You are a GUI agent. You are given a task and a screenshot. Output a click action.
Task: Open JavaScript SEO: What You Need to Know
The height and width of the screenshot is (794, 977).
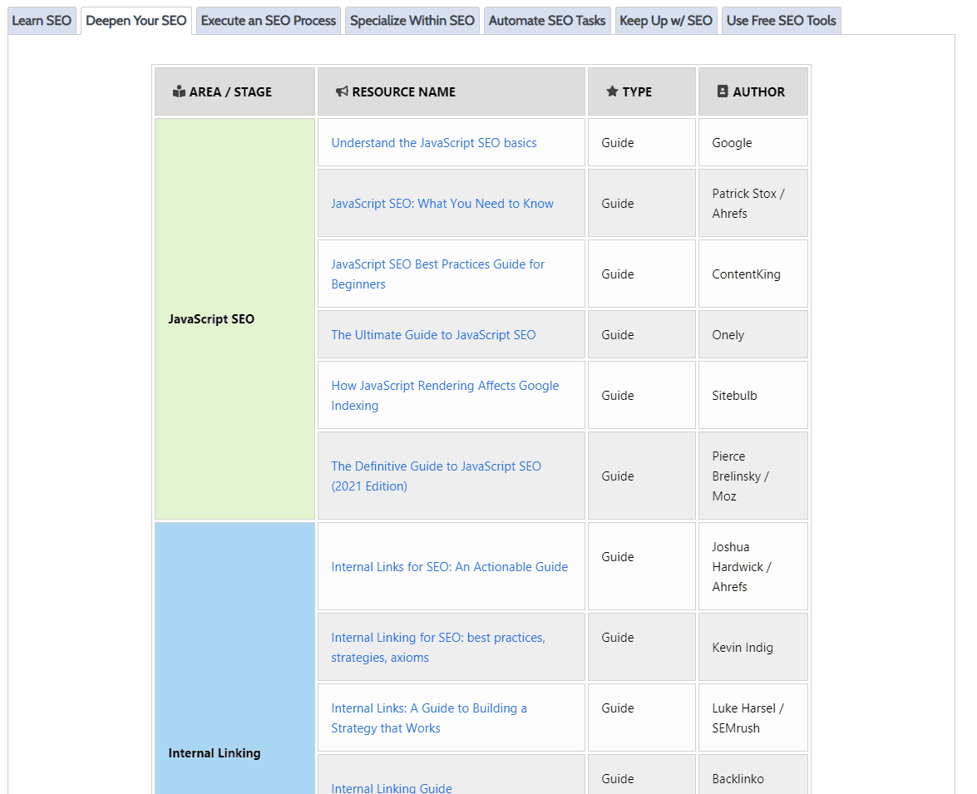tap(442, 204)
